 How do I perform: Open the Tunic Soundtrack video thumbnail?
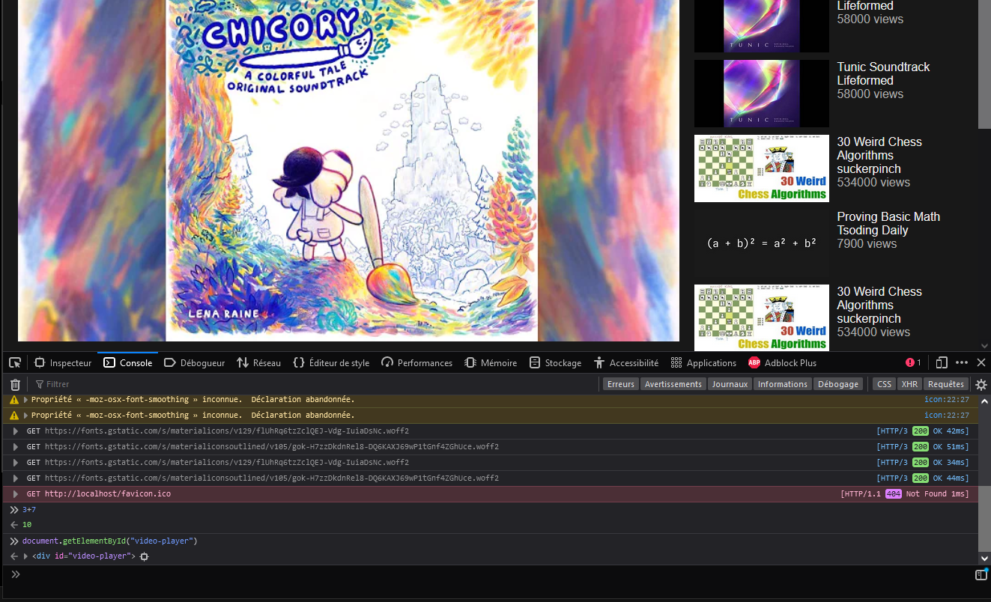(x=761, y=93)
